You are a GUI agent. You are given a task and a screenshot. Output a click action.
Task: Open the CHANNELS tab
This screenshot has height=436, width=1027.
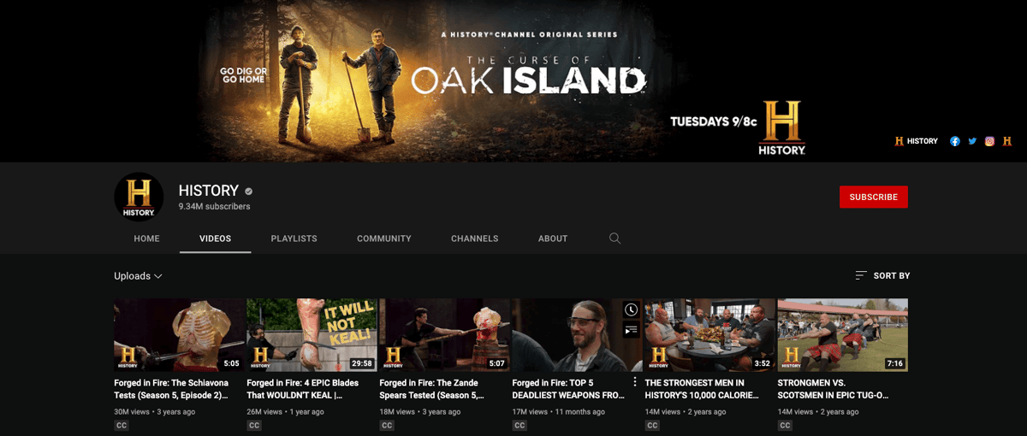point(475,239)
